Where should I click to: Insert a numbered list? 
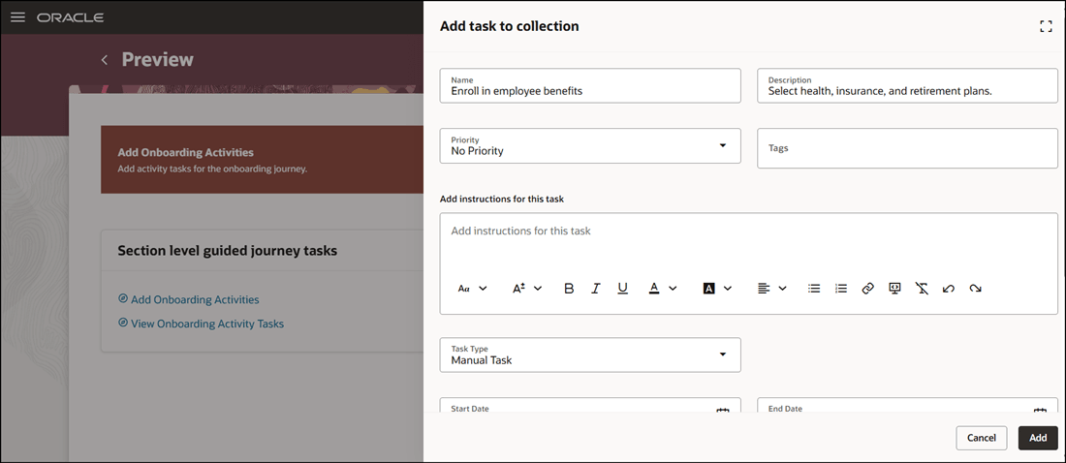[x=841, y=289]
